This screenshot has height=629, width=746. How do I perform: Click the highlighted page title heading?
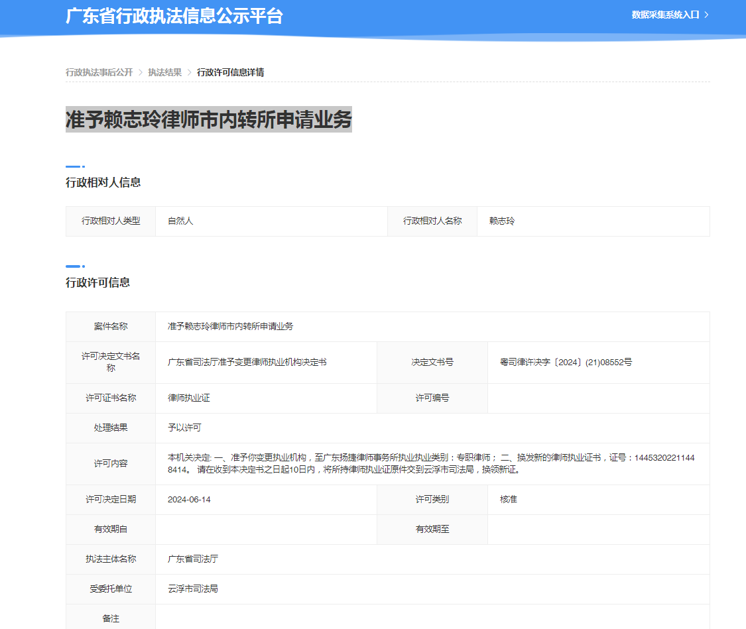tap(208, 119)
